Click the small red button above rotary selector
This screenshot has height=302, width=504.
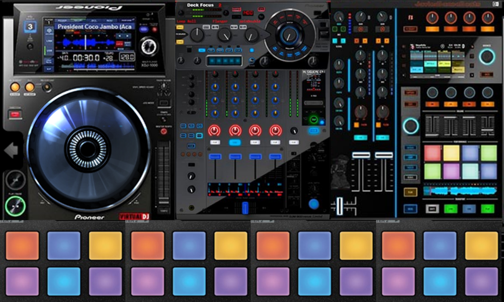click(155, 30)
